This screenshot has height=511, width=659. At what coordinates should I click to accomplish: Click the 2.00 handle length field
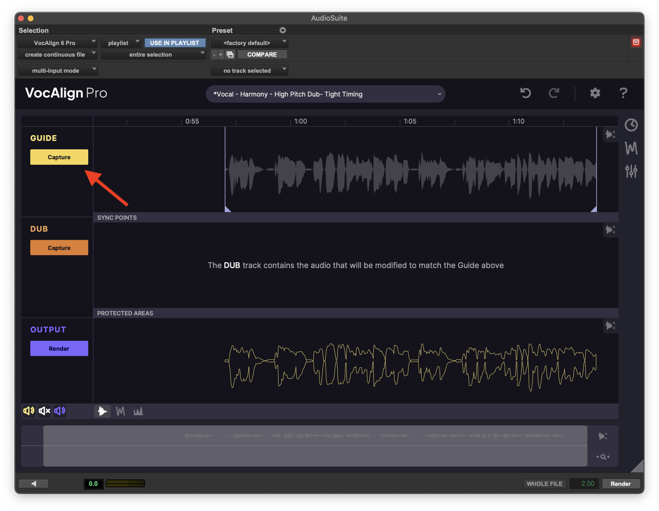(x=584, y=484)
